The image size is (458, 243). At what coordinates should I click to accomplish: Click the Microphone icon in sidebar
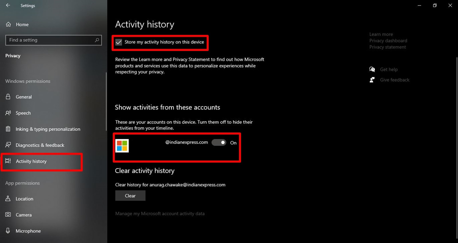pyautogui.click(x=8, y=231)
